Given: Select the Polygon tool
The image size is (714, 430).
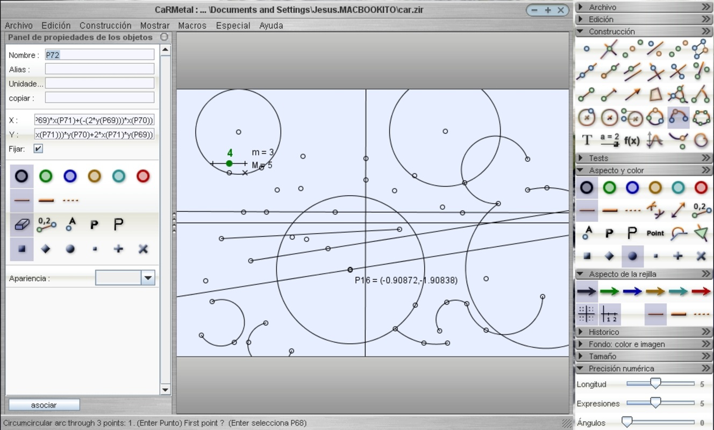Looking at the screenshot, I should click(x=655, y=95).
